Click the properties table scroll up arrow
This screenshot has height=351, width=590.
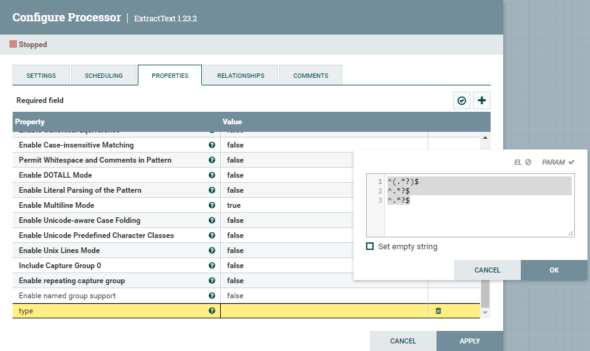pyautogui.click(x=485, y=138)
